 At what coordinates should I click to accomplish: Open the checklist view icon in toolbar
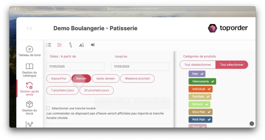pos(48,45)
